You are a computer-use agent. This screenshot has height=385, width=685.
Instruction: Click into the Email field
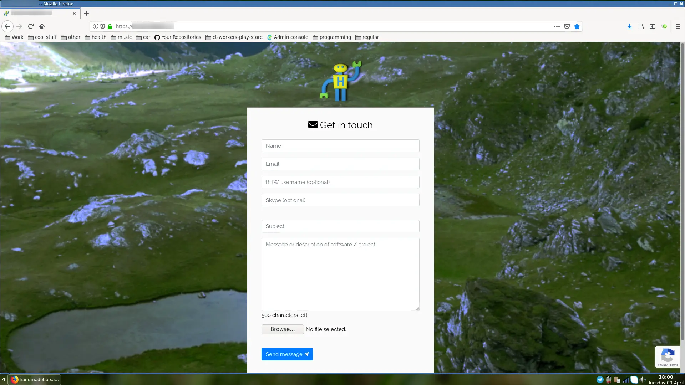pyautogui.click(x=340, y=164)
